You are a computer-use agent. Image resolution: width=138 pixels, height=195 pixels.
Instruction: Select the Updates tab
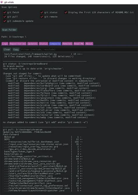click(33, 44)
